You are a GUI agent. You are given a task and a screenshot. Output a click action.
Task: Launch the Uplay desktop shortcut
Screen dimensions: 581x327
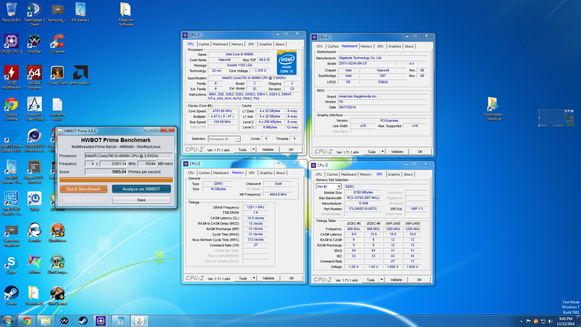click(34, 201)
